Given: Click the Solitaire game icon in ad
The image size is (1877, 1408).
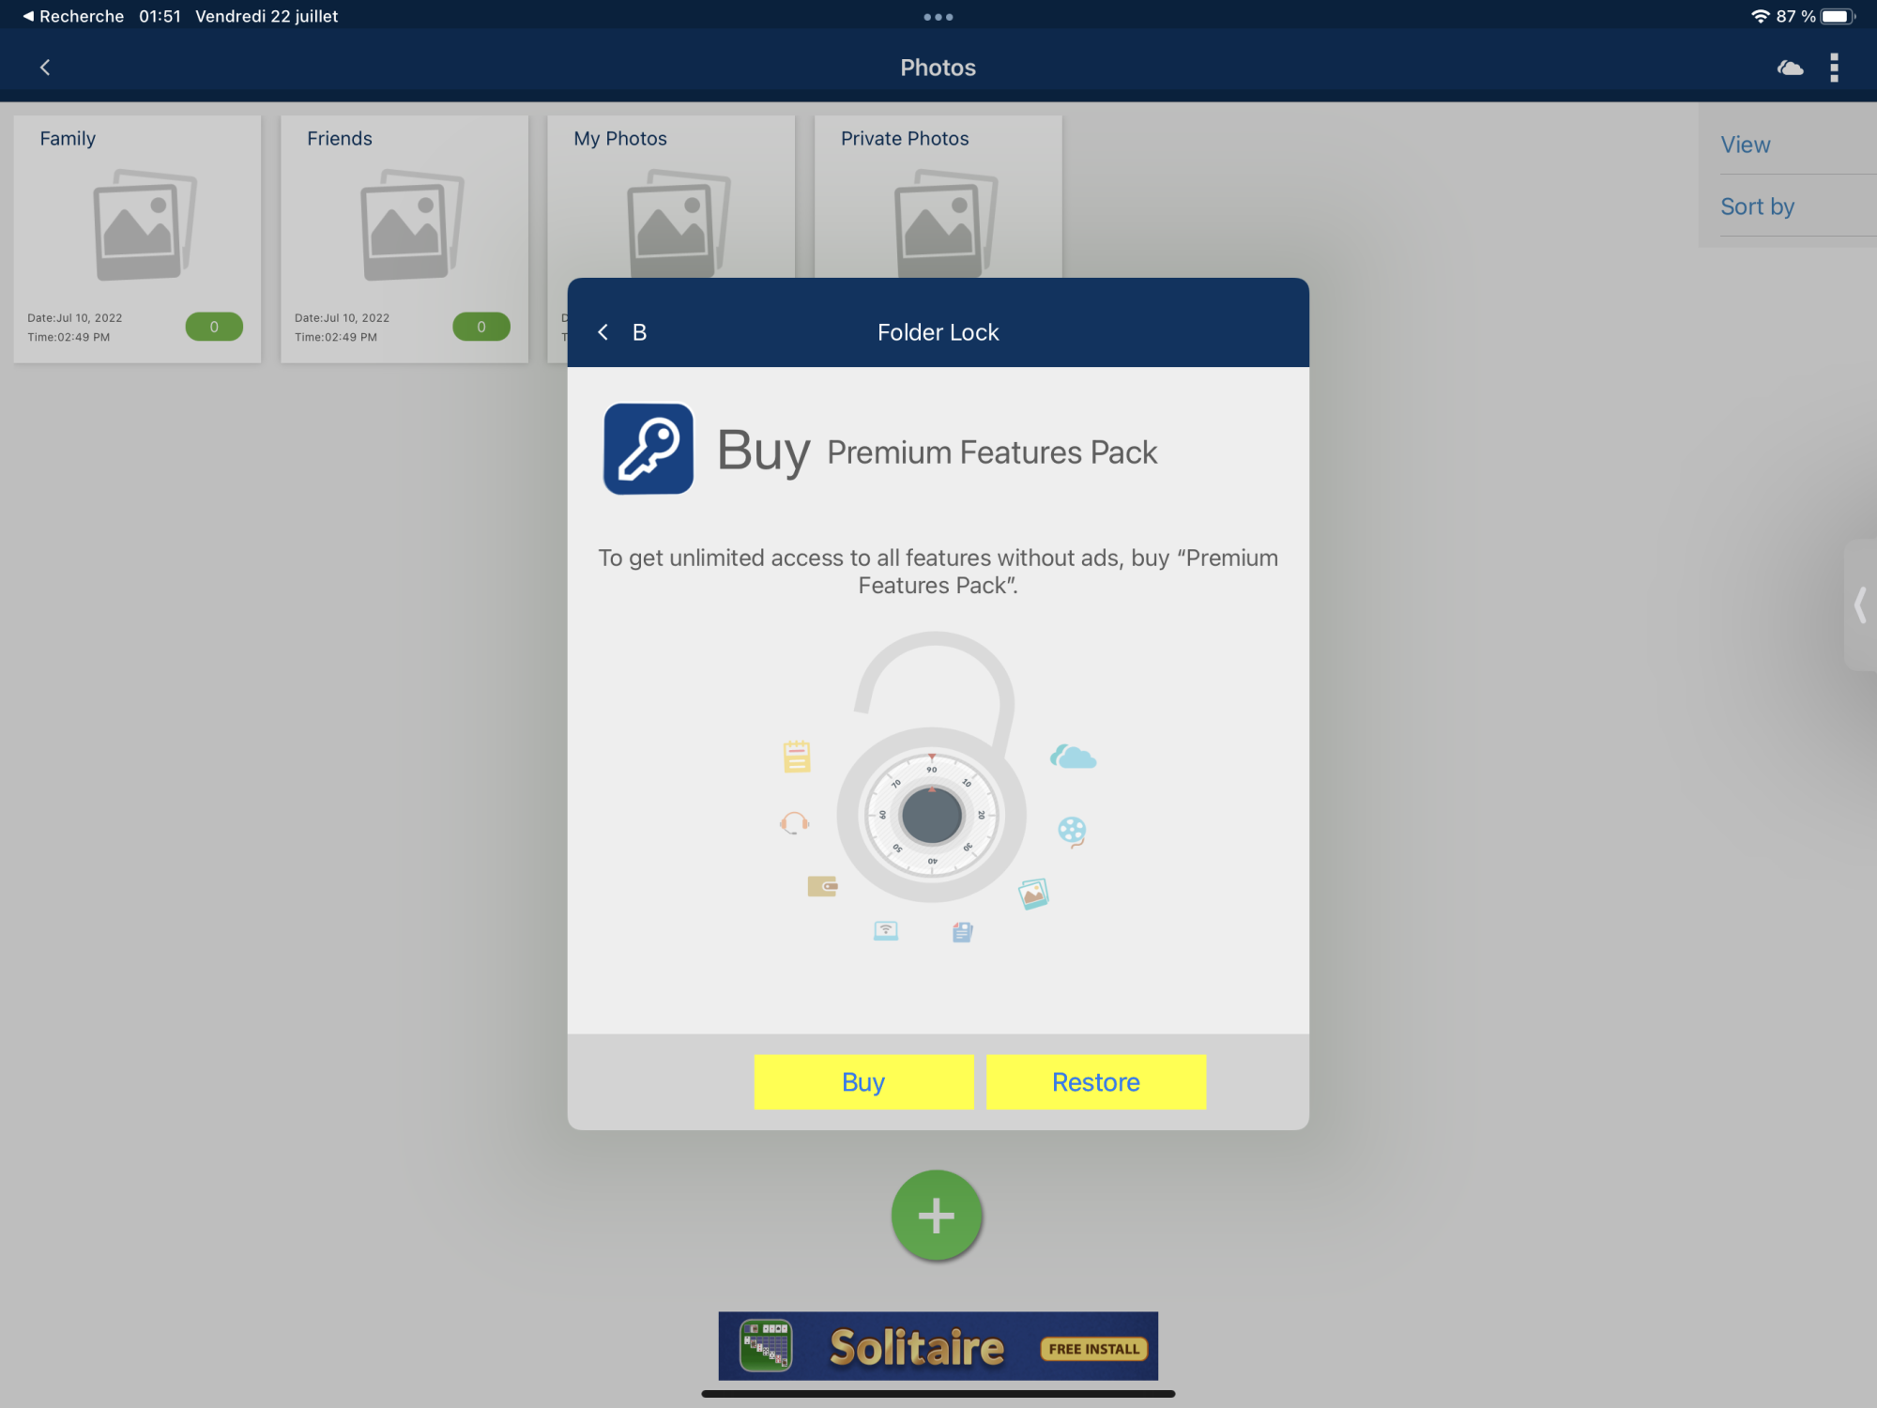Looking at the screenshot, I should [x=766, y=1346].
